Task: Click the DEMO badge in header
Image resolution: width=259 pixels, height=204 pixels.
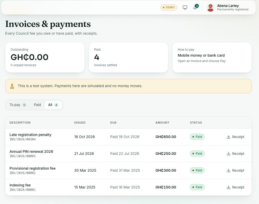Action: pos(169,7)
